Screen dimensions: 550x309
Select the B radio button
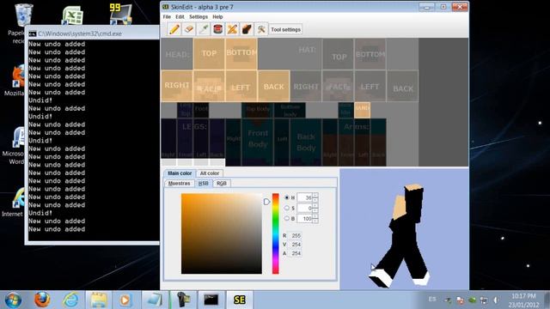(x=287, y=218)
